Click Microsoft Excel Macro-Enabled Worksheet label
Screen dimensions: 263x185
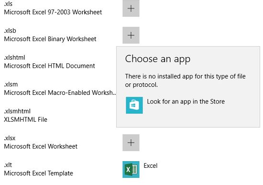click(x=60, y=92)
